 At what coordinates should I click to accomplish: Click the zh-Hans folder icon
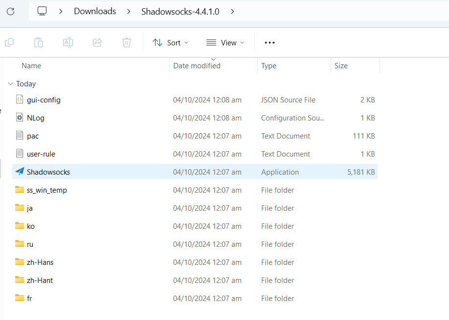(x=20, y=261)
